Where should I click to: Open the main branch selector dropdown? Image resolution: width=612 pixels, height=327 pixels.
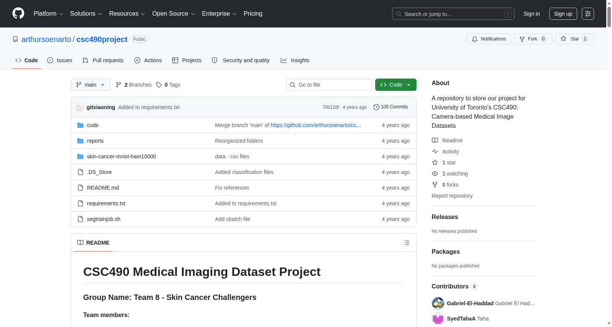tap(91, 85)
